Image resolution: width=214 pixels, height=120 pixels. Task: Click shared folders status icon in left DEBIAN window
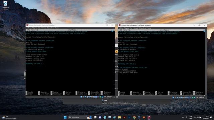coord(92,97)
